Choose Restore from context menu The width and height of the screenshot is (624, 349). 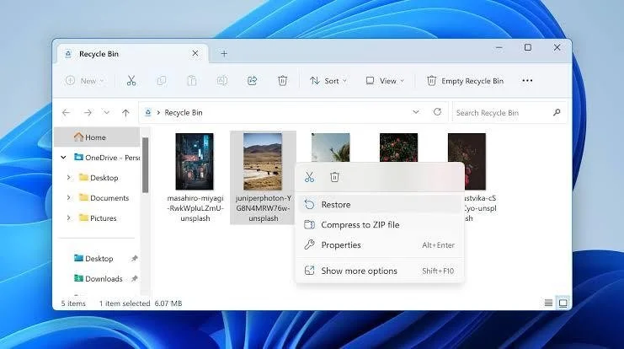click(x=380, y=204)
